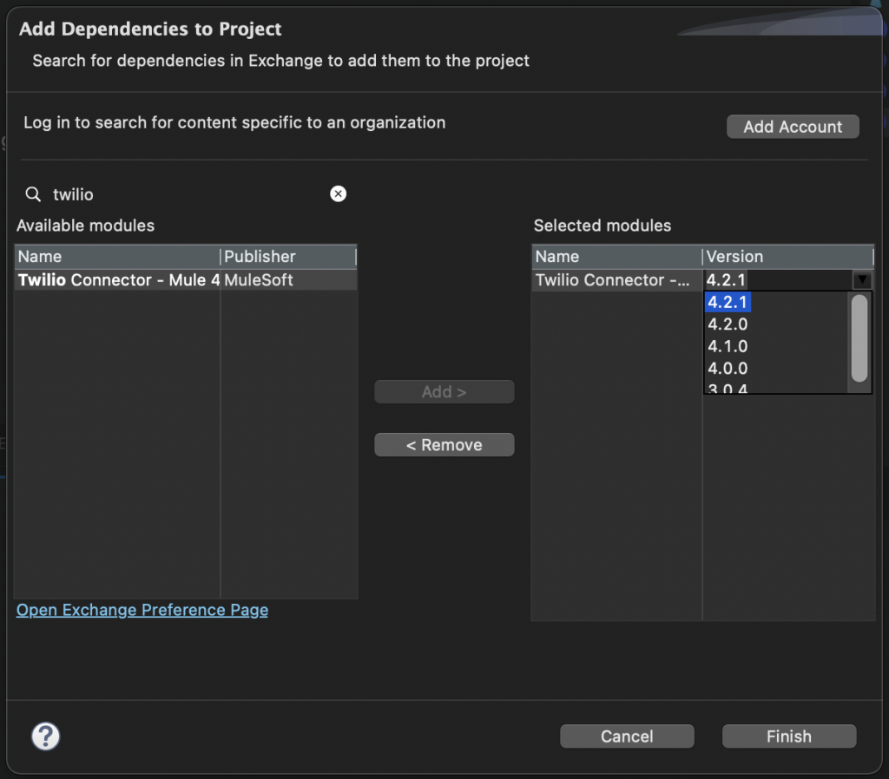Click the Add > button
The image size is (889, 779).
tap(444, 391)
